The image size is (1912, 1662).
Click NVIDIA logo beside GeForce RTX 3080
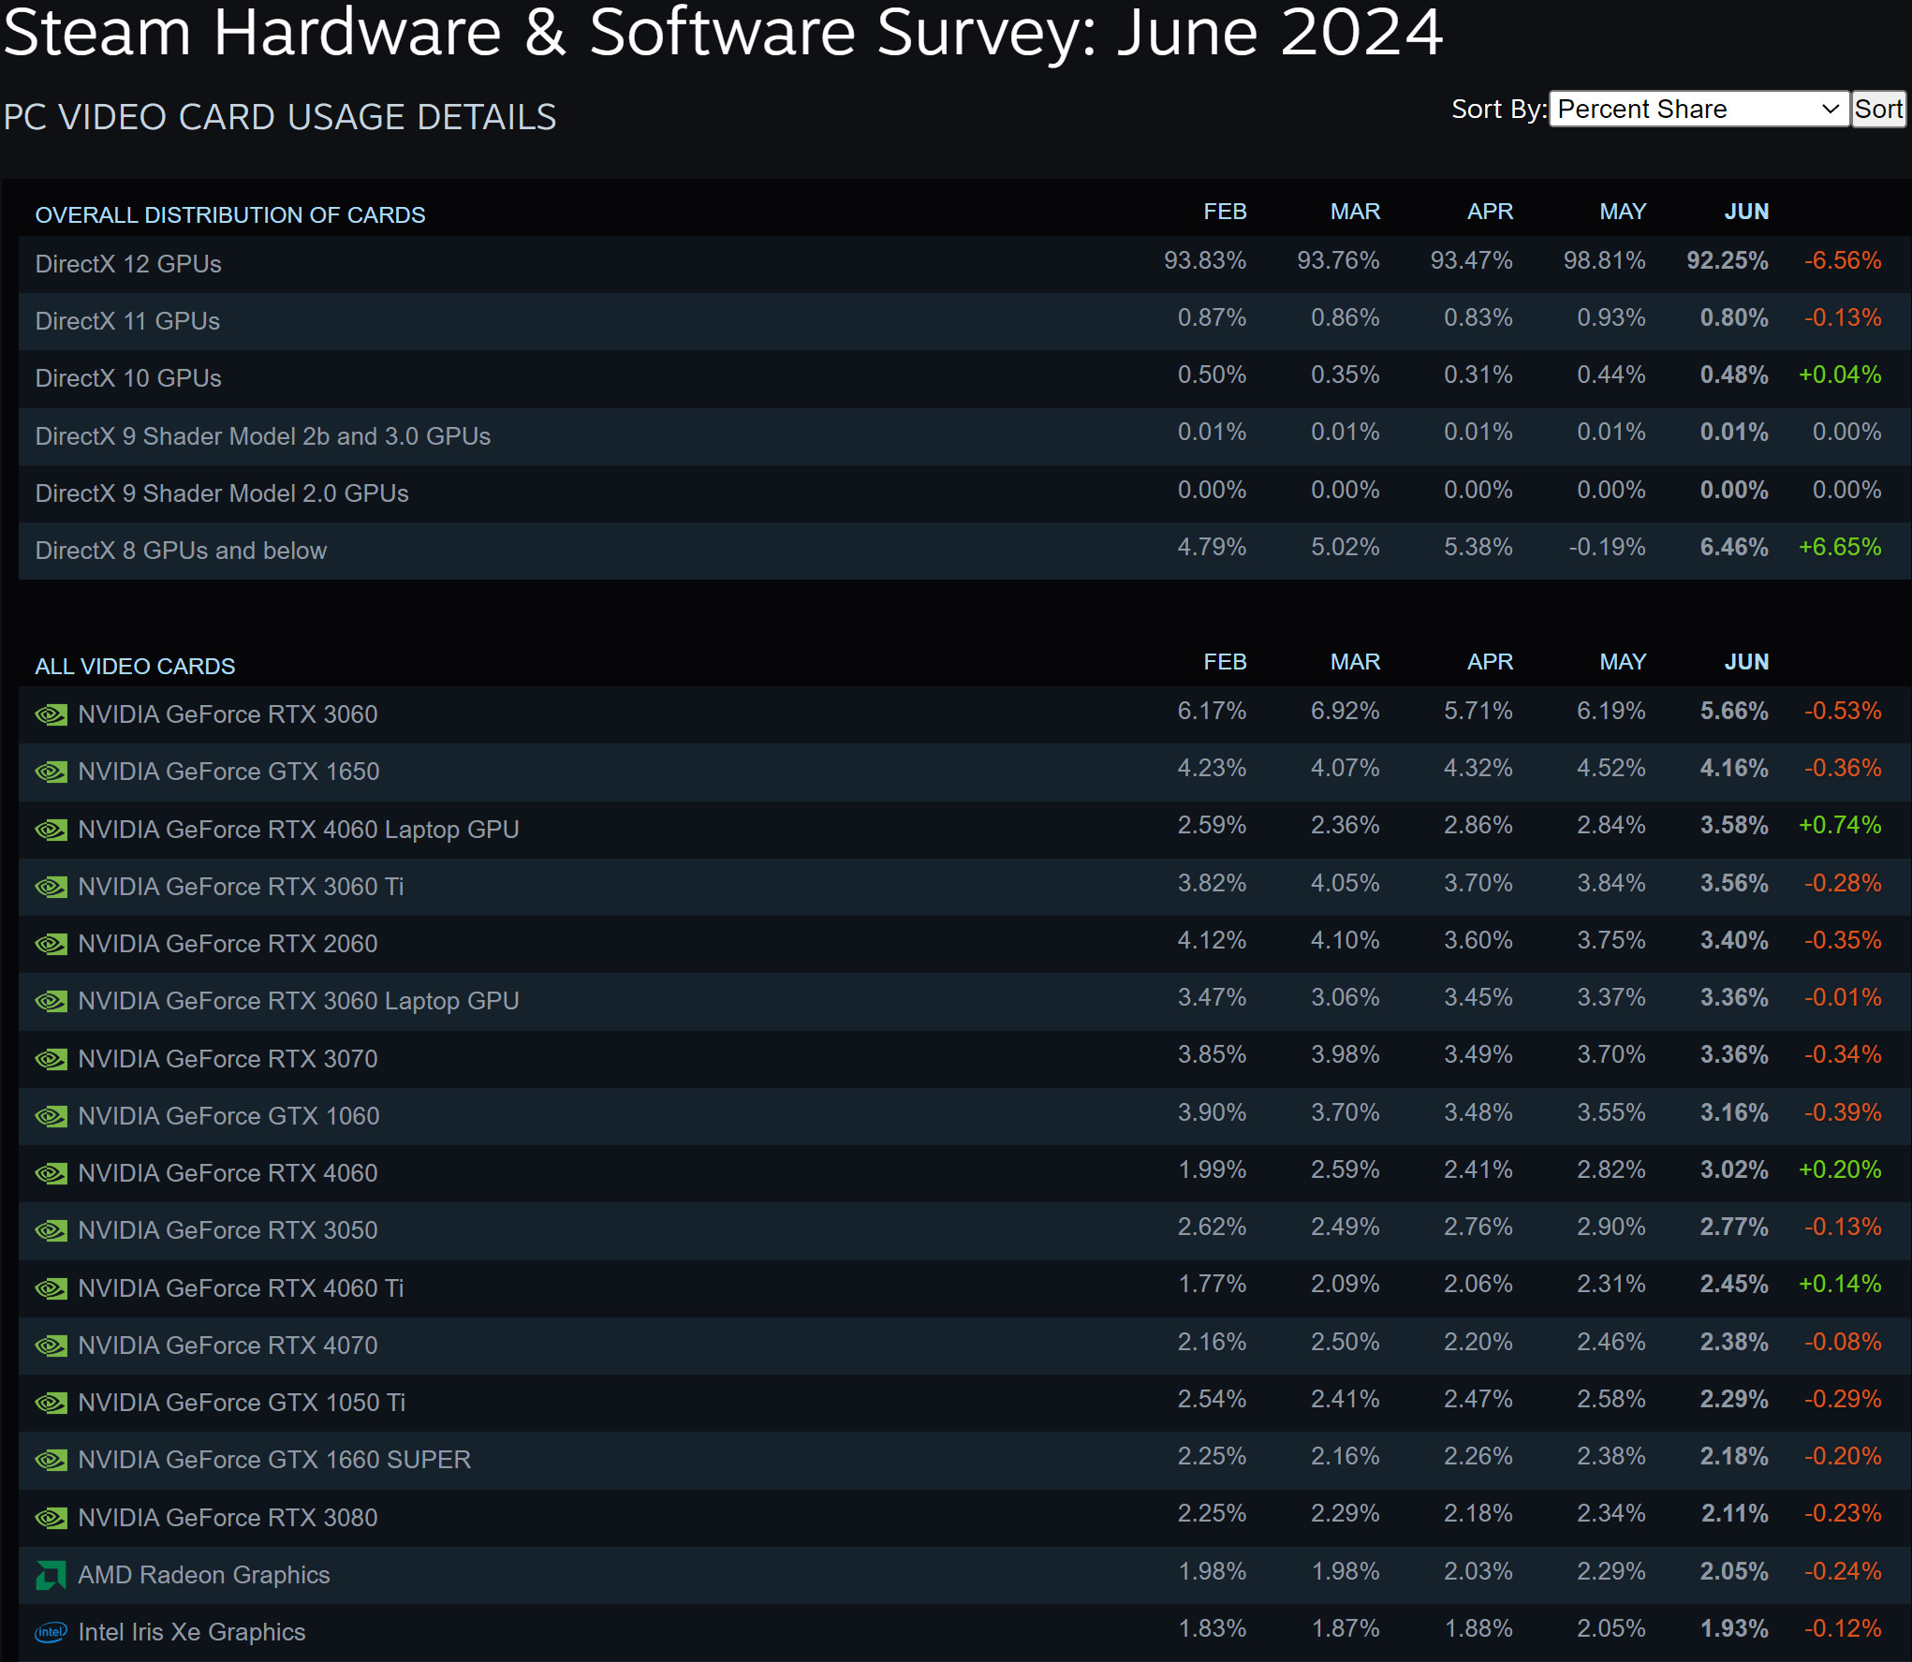(x=51, y=1519)
